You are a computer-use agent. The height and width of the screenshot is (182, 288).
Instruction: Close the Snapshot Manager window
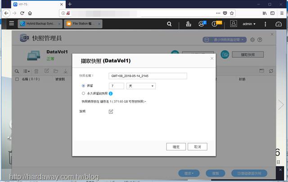[x=272, y=34]
